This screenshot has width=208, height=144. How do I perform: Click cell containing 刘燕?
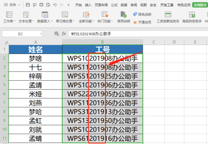(x=35, y=103)
